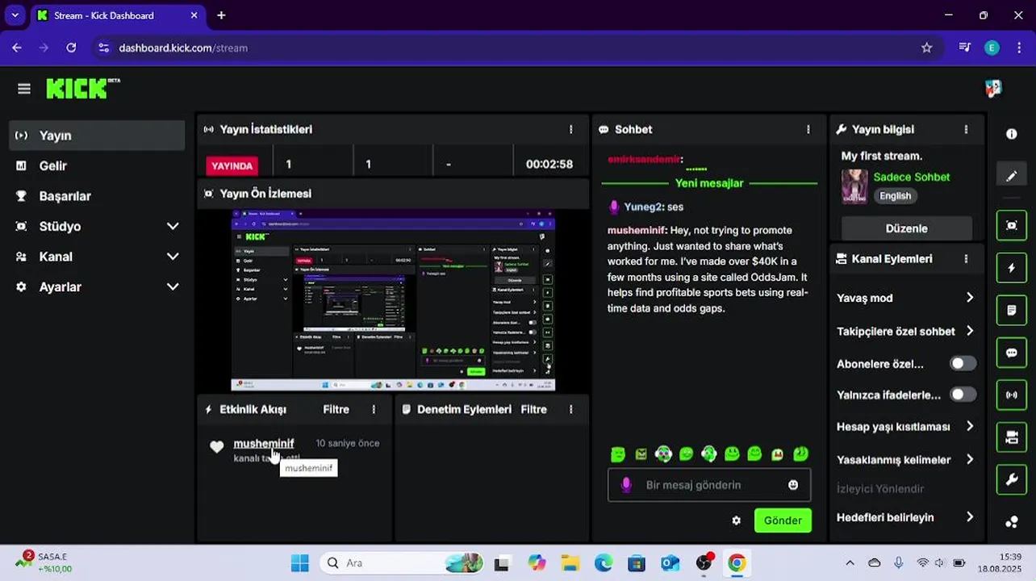Open Kanal Eylemleri three-dot menu

[966, 259]
